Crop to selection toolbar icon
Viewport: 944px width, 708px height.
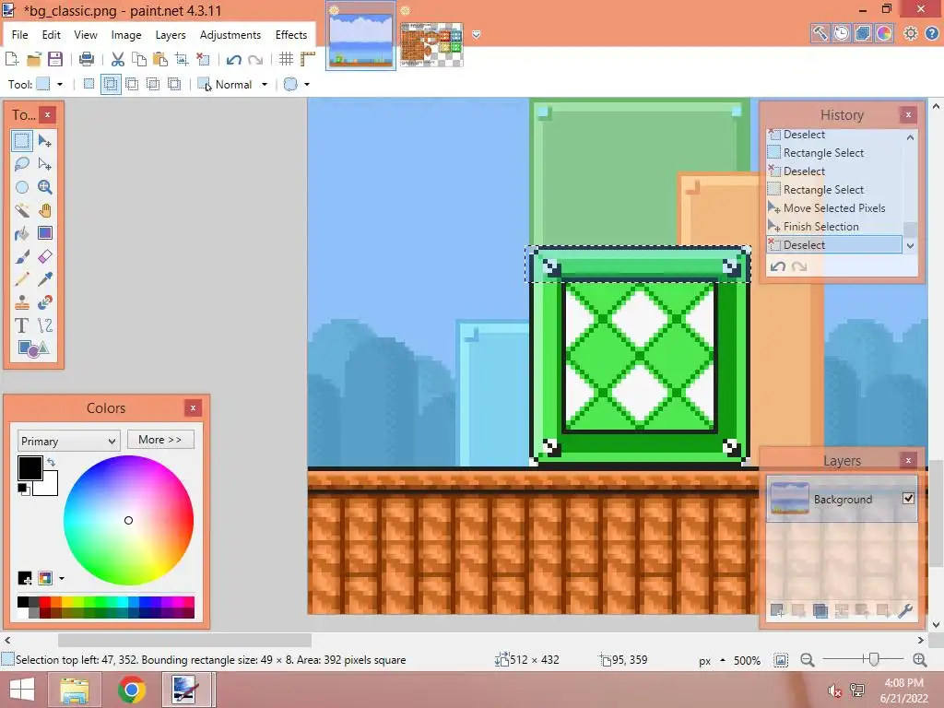[182, 59]
